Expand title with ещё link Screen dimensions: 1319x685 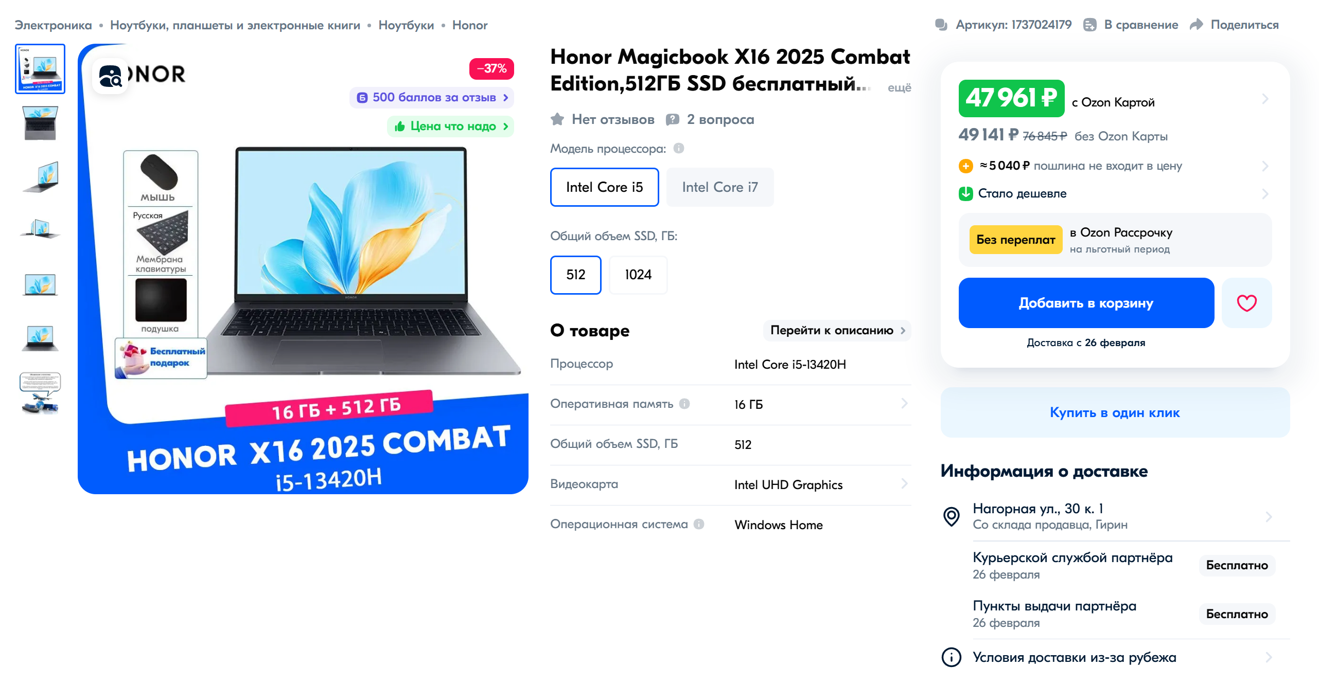[x=899, y=87]
